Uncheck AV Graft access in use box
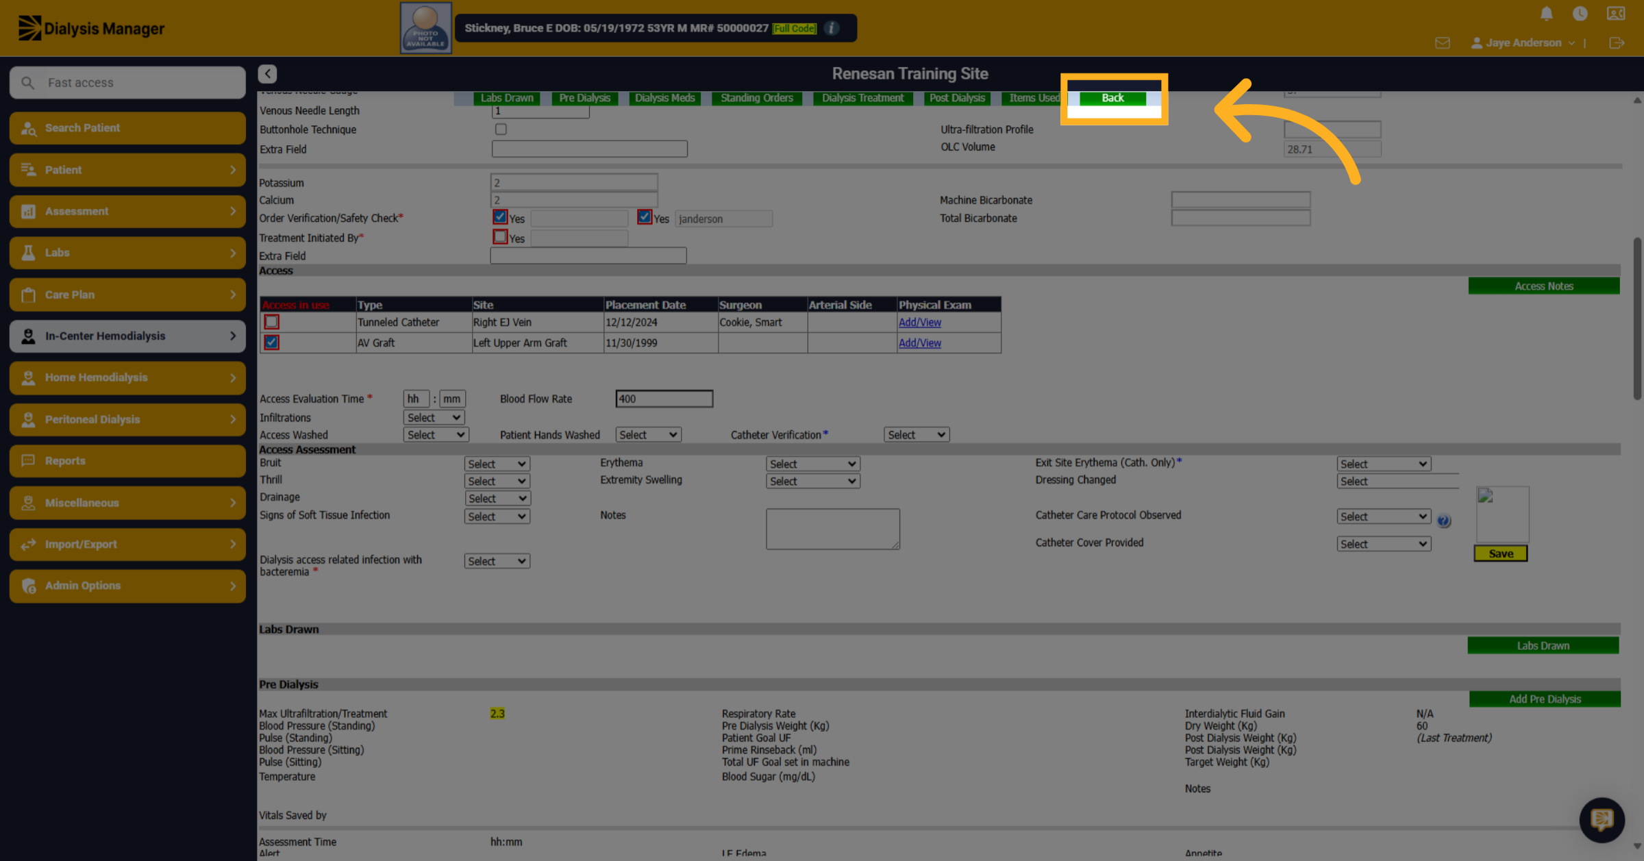This screenshot has width=1644, height=861. point(272,342)
